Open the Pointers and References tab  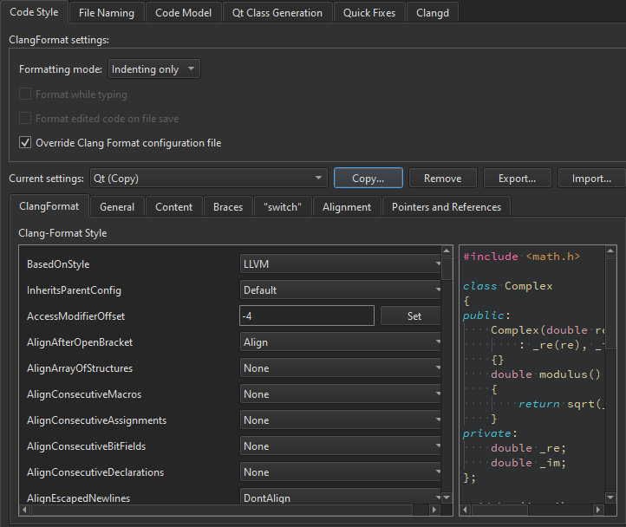pos(446,207)
